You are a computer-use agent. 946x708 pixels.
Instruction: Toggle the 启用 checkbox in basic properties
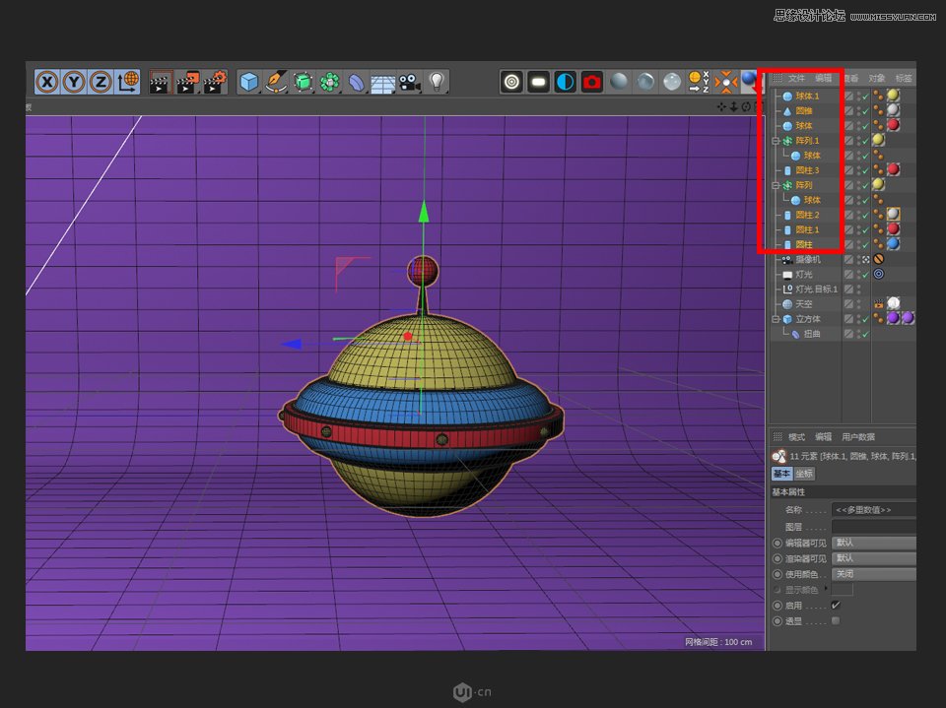point(835,605)
